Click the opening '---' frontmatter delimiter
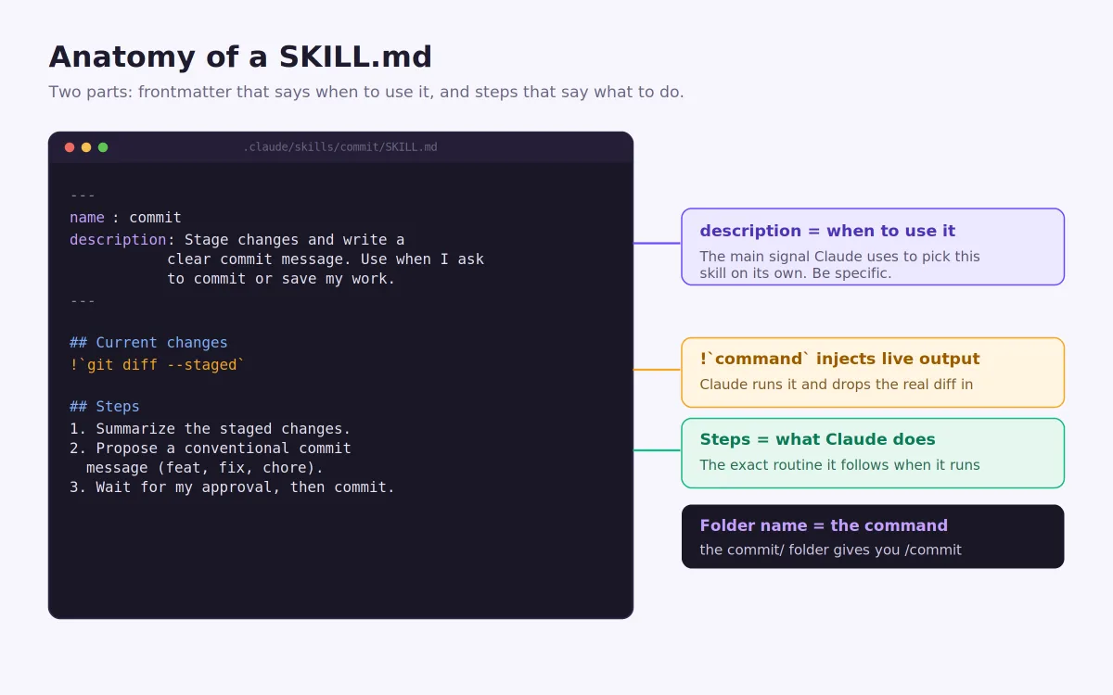The width and height of the screenshot is (1113, 695). point(83,196)
